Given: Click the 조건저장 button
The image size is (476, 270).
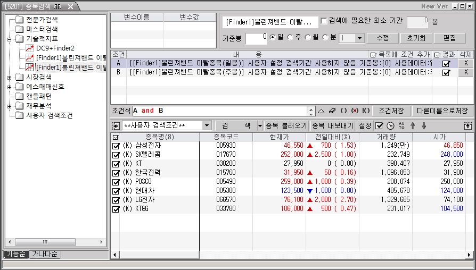Looking at the screenshot, I should [391, 111].
